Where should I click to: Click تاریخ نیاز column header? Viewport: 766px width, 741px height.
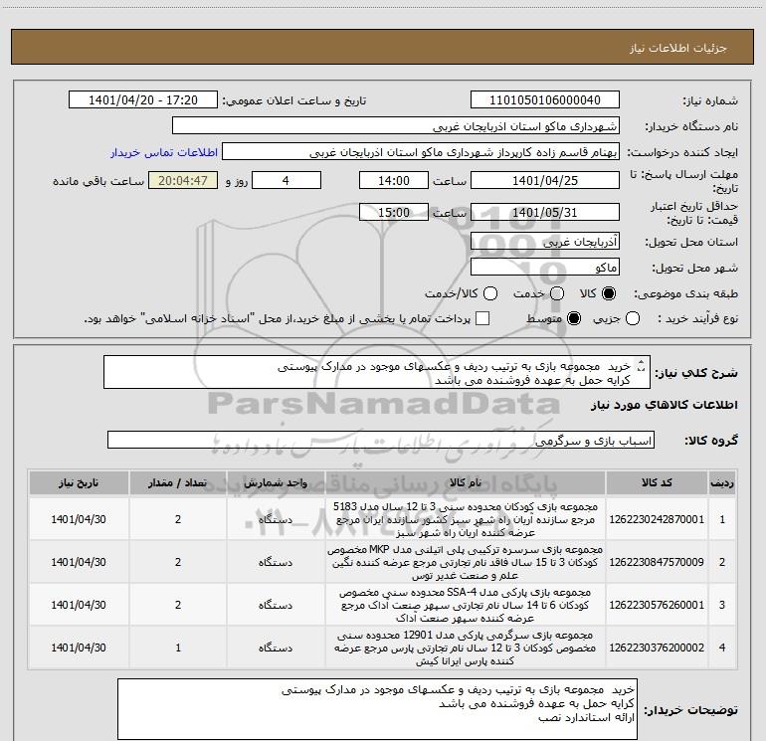(x=79, y=482)
